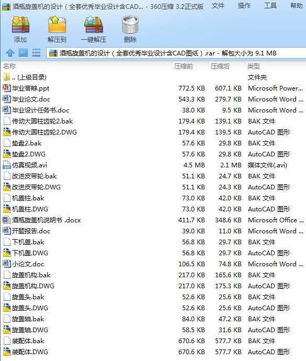The image size is (306, 361).
Task: Select the 旋盖机构.DWG AutoCAD icon
Action: point(7,286)
